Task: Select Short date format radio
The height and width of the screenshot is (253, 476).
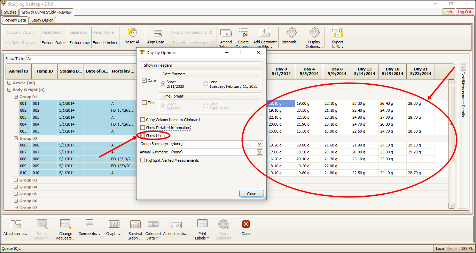Action: pos(163,84)
